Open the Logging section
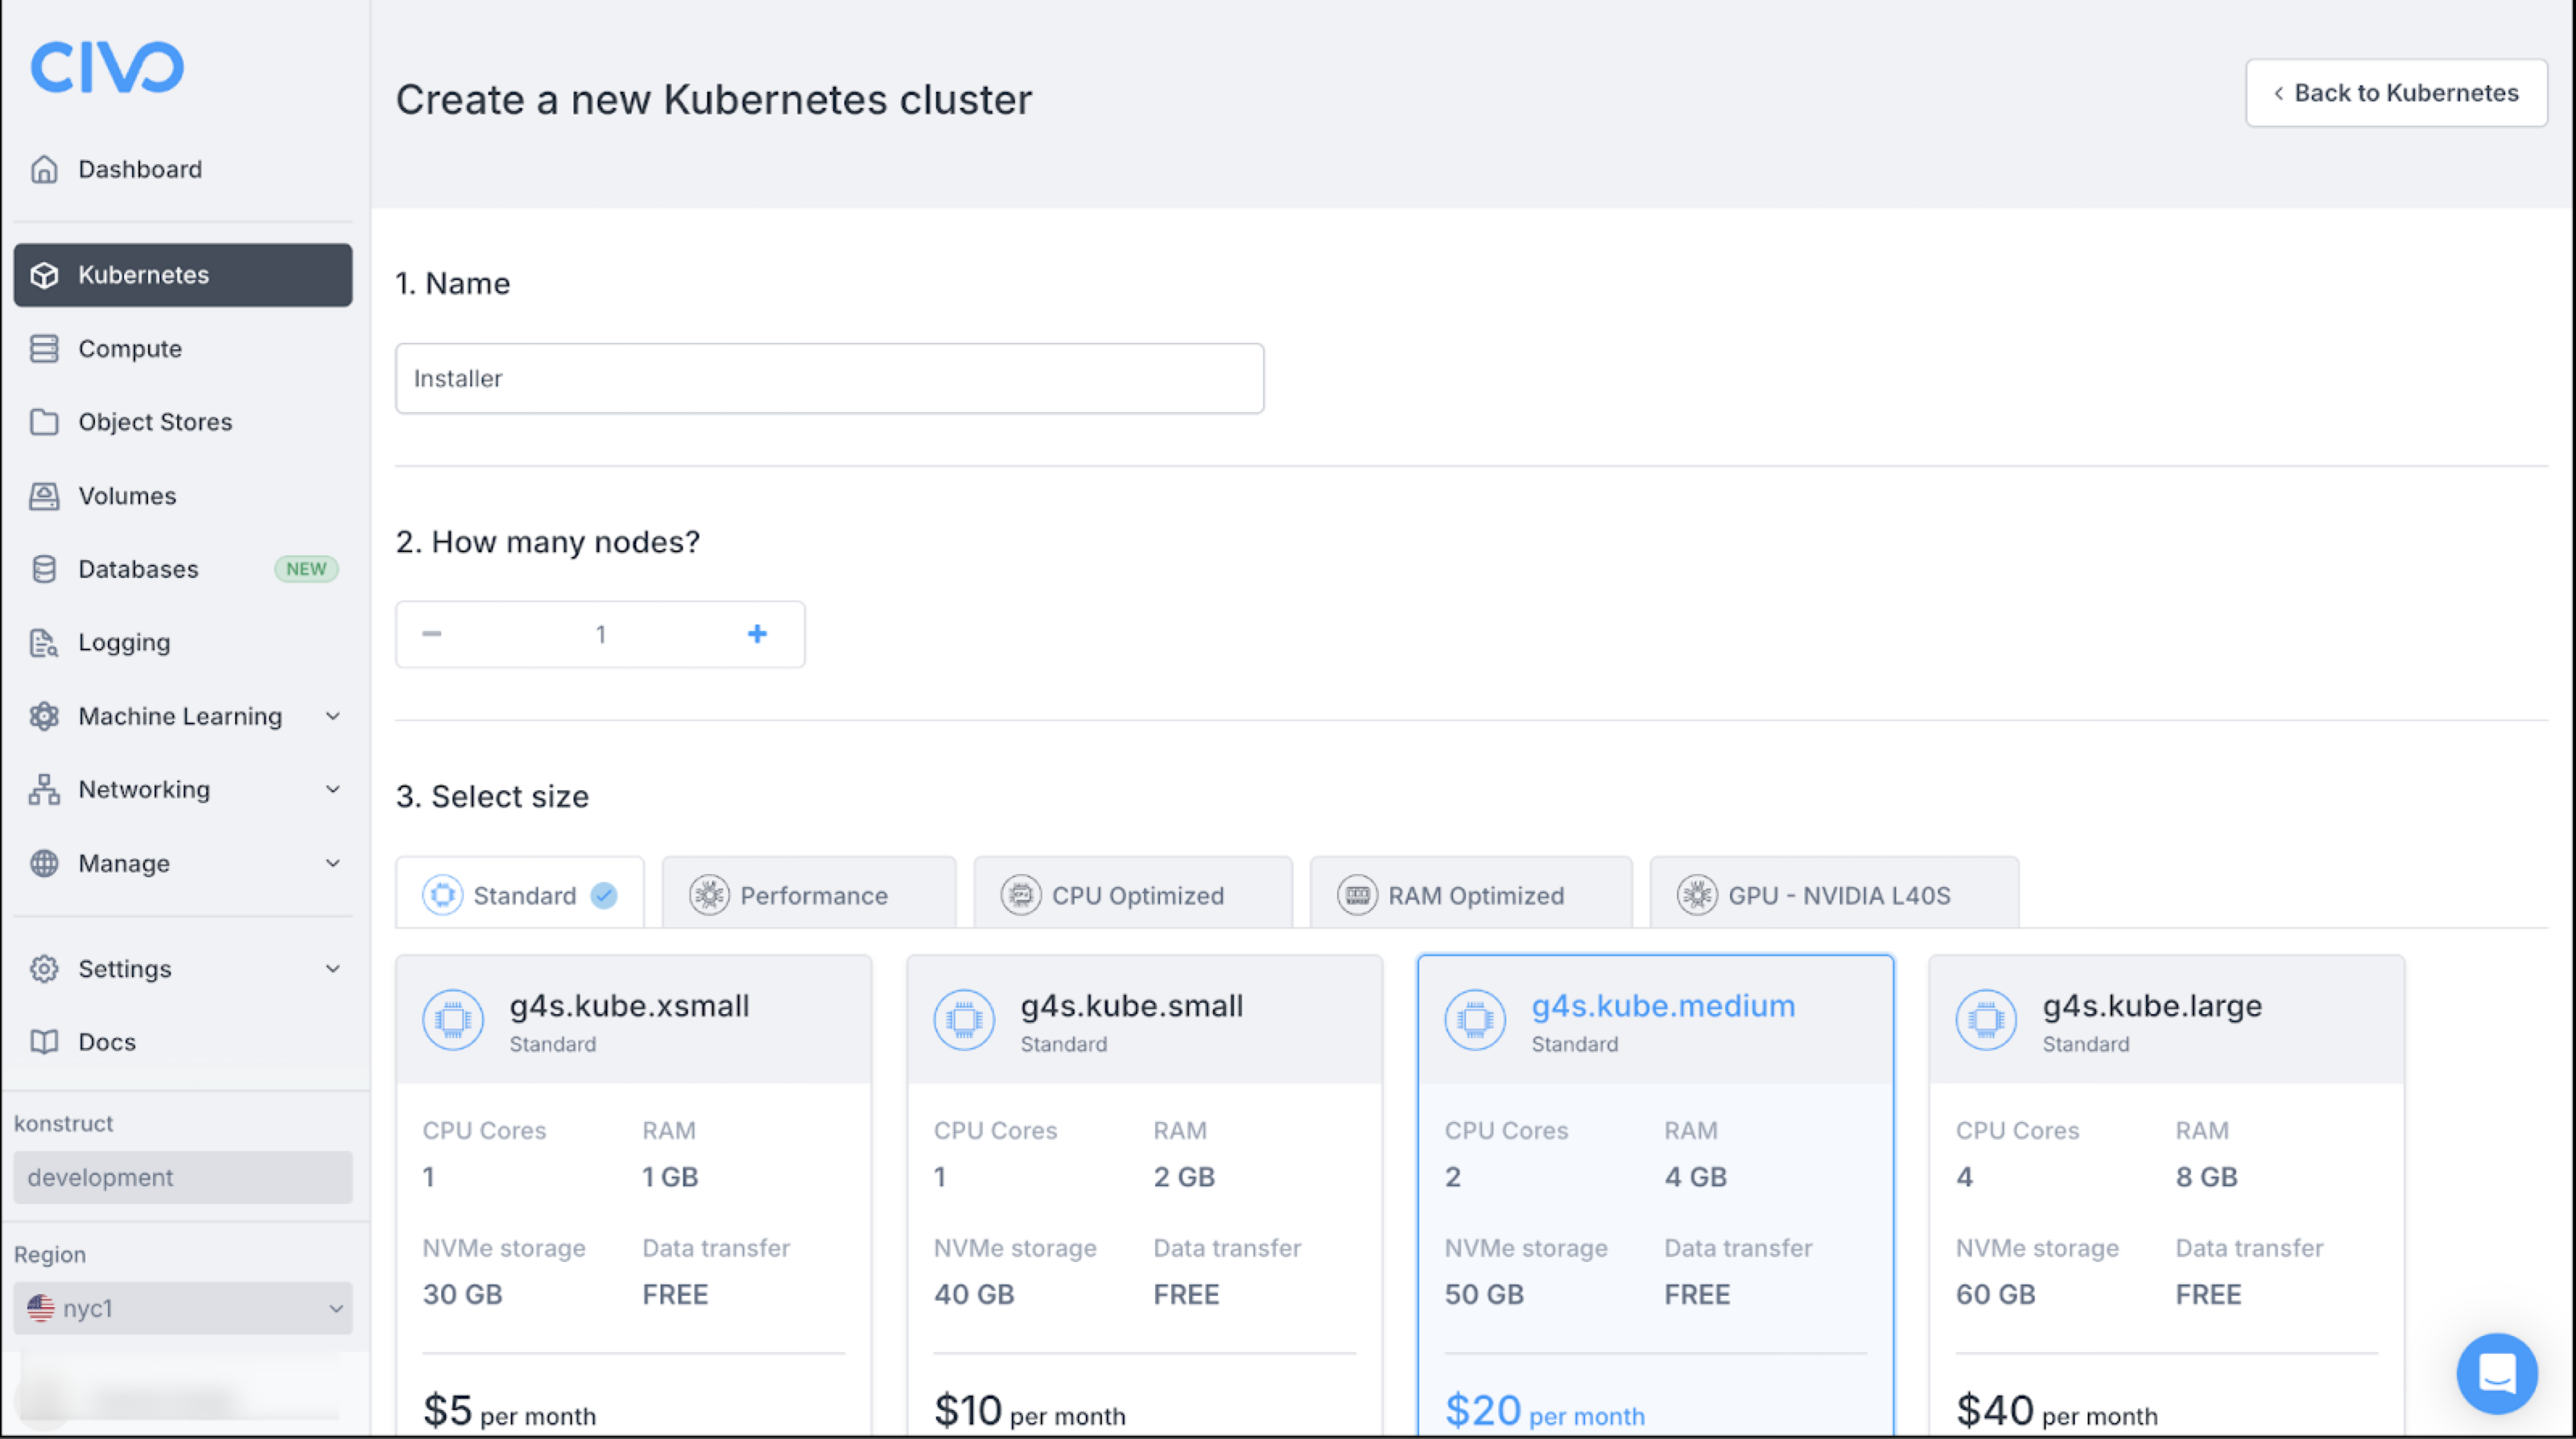Screen dimensions: 2576x1439 183,642
